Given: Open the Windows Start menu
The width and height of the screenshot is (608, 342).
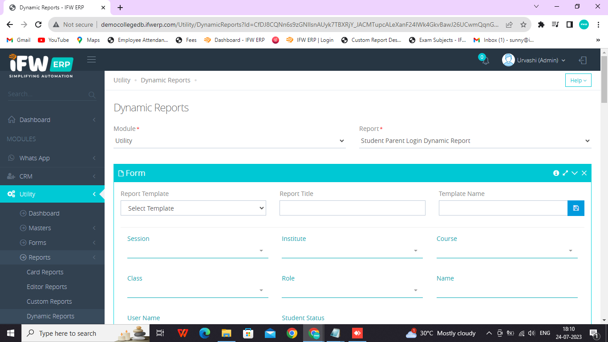Looking at the screenshot, I should (10, 333).
